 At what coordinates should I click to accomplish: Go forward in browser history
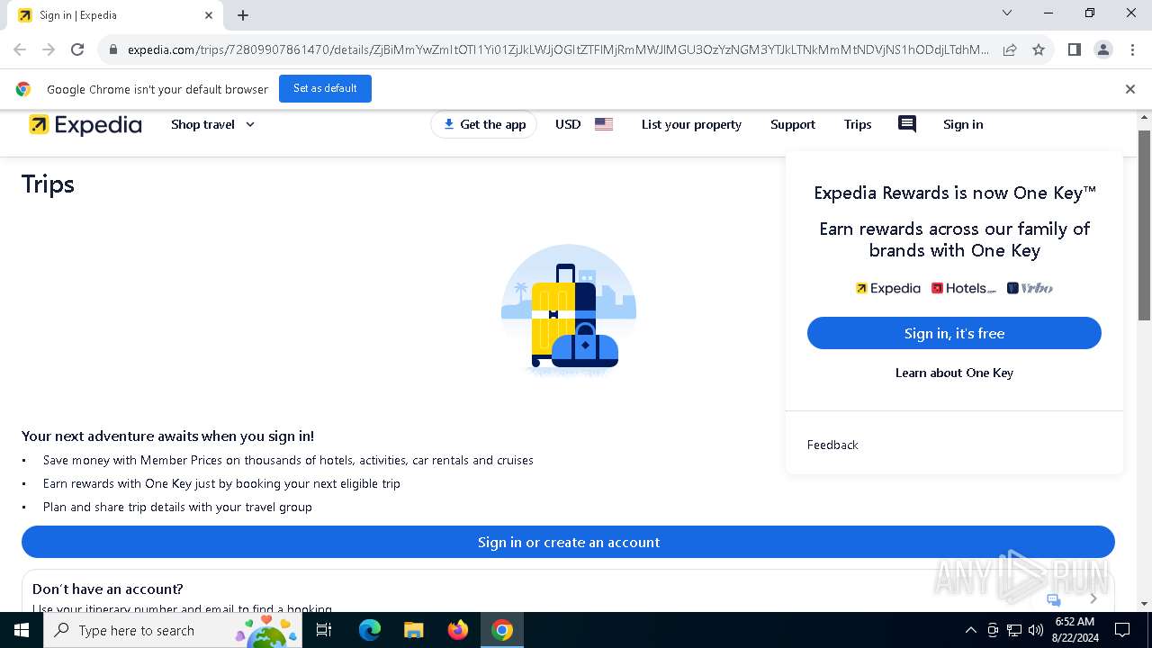pos(49,49)
